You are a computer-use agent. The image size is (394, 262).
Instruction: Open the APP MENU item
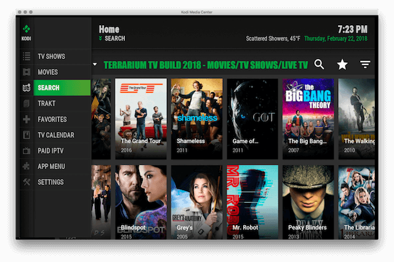click(x=62, y=167)
